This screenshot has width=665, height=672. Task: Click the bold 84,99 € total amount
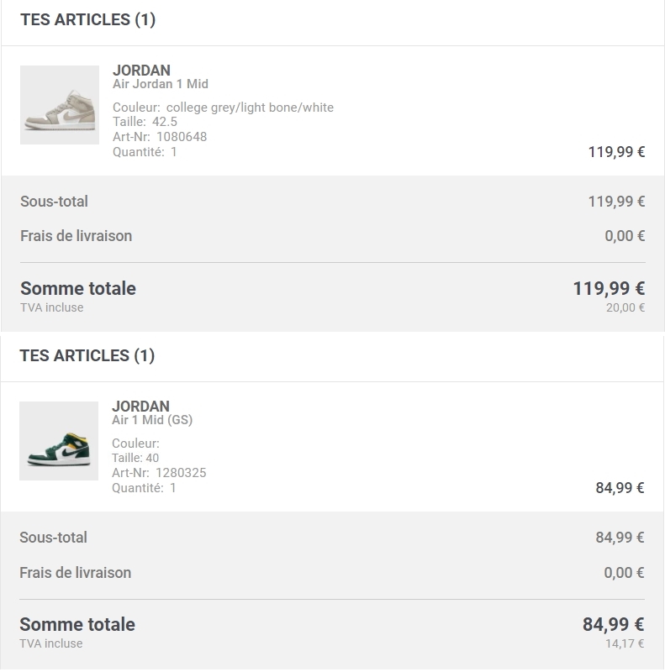tap(614, 624)
